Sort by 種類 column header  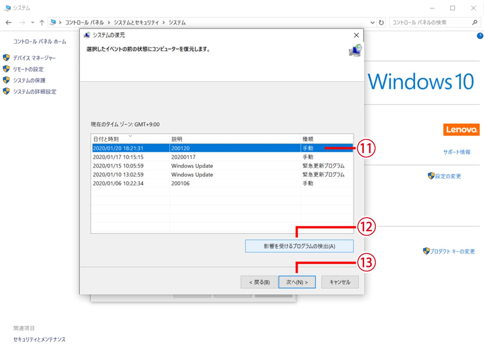point(327,139)
